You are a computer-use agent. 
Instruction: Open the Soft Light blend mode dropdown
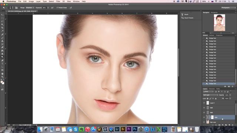(210, 95)
